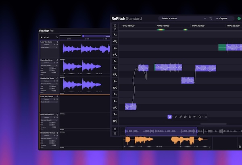This screenshot has width=242, height=165.
Task: Click trash icon in VocAlign bottom corner
Action: (x=240, y=146)
